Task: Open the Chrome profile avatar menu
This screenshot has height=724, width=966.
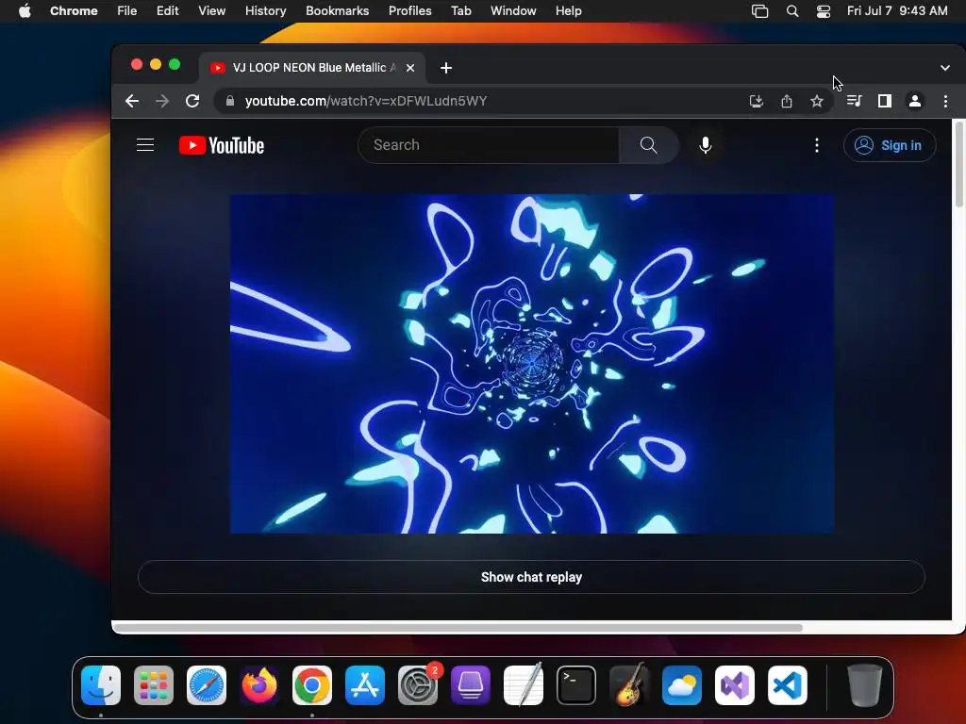Action: (915, 101)
